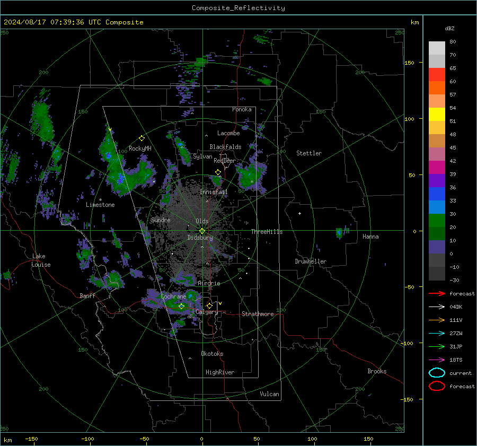477x446 pixels.
Task: Click the Sylvan label
Action: [202, 156]
